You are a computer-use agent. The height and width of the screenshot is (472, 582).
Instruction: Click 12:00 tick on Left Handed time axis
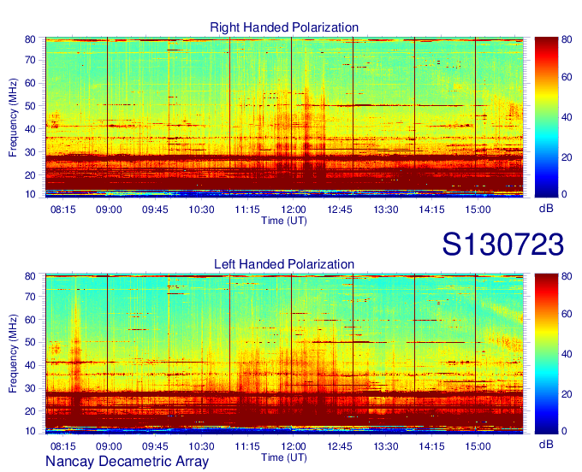click(294, 446)
